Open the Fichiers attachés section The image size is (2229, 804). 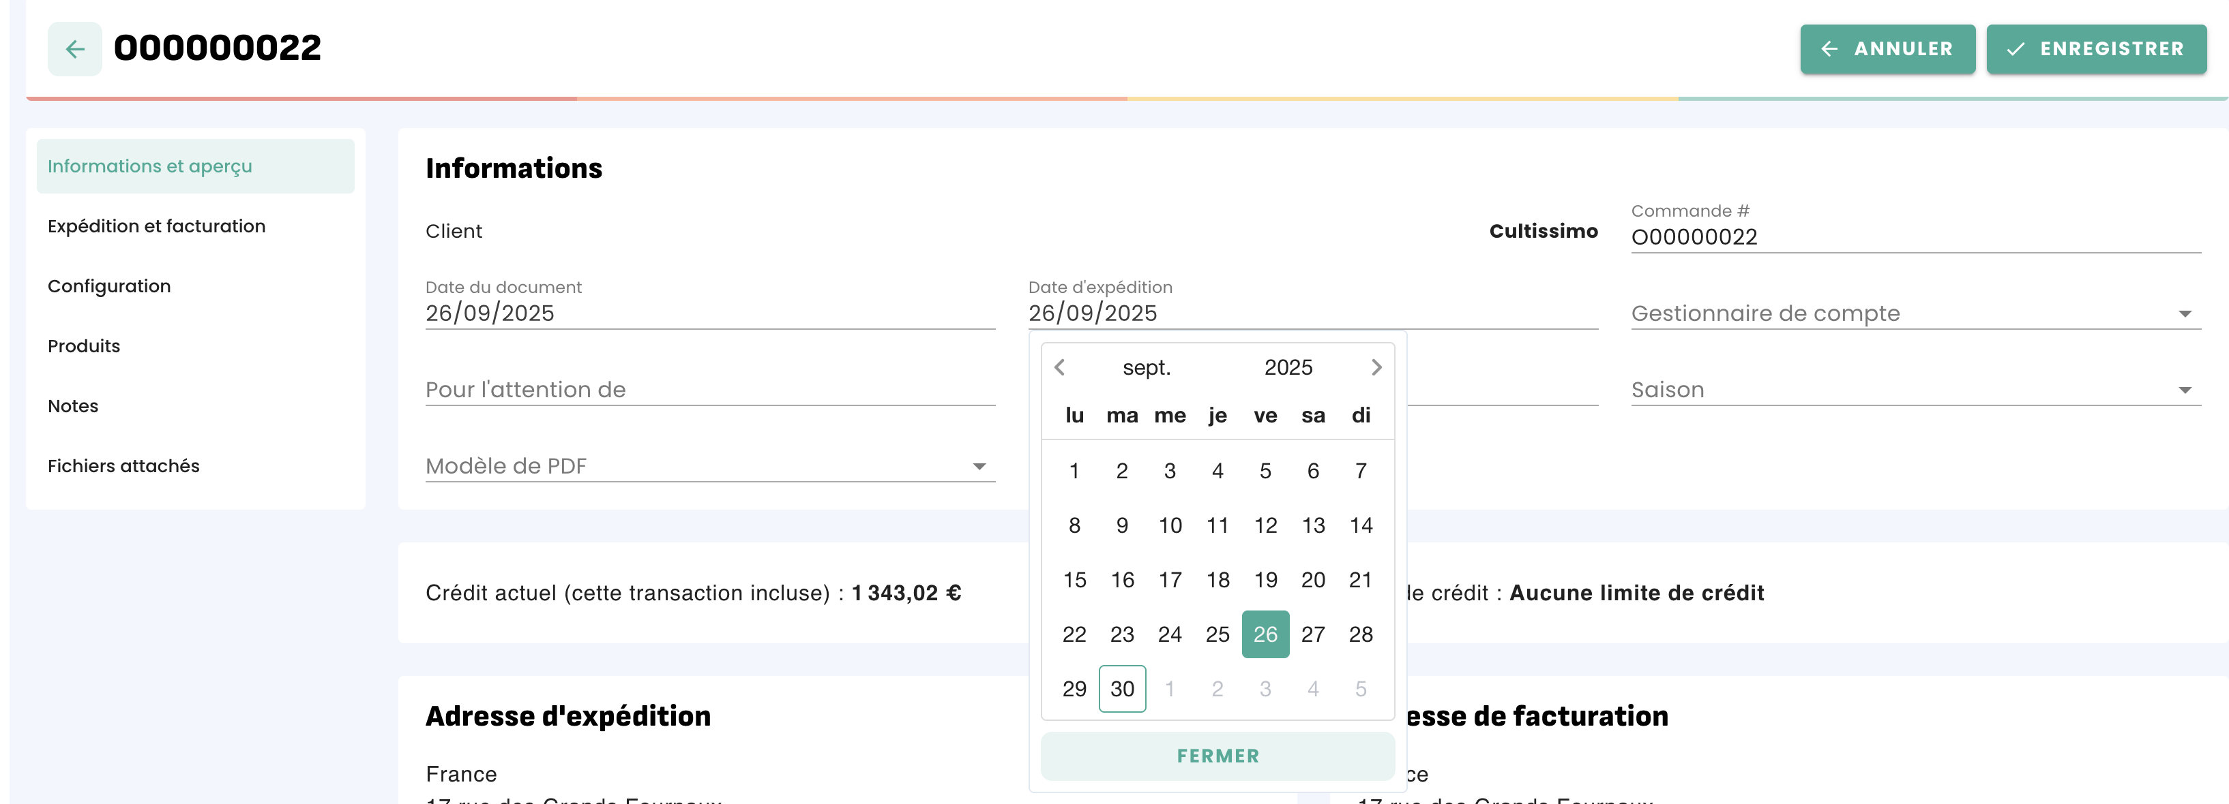click(123, 466)
